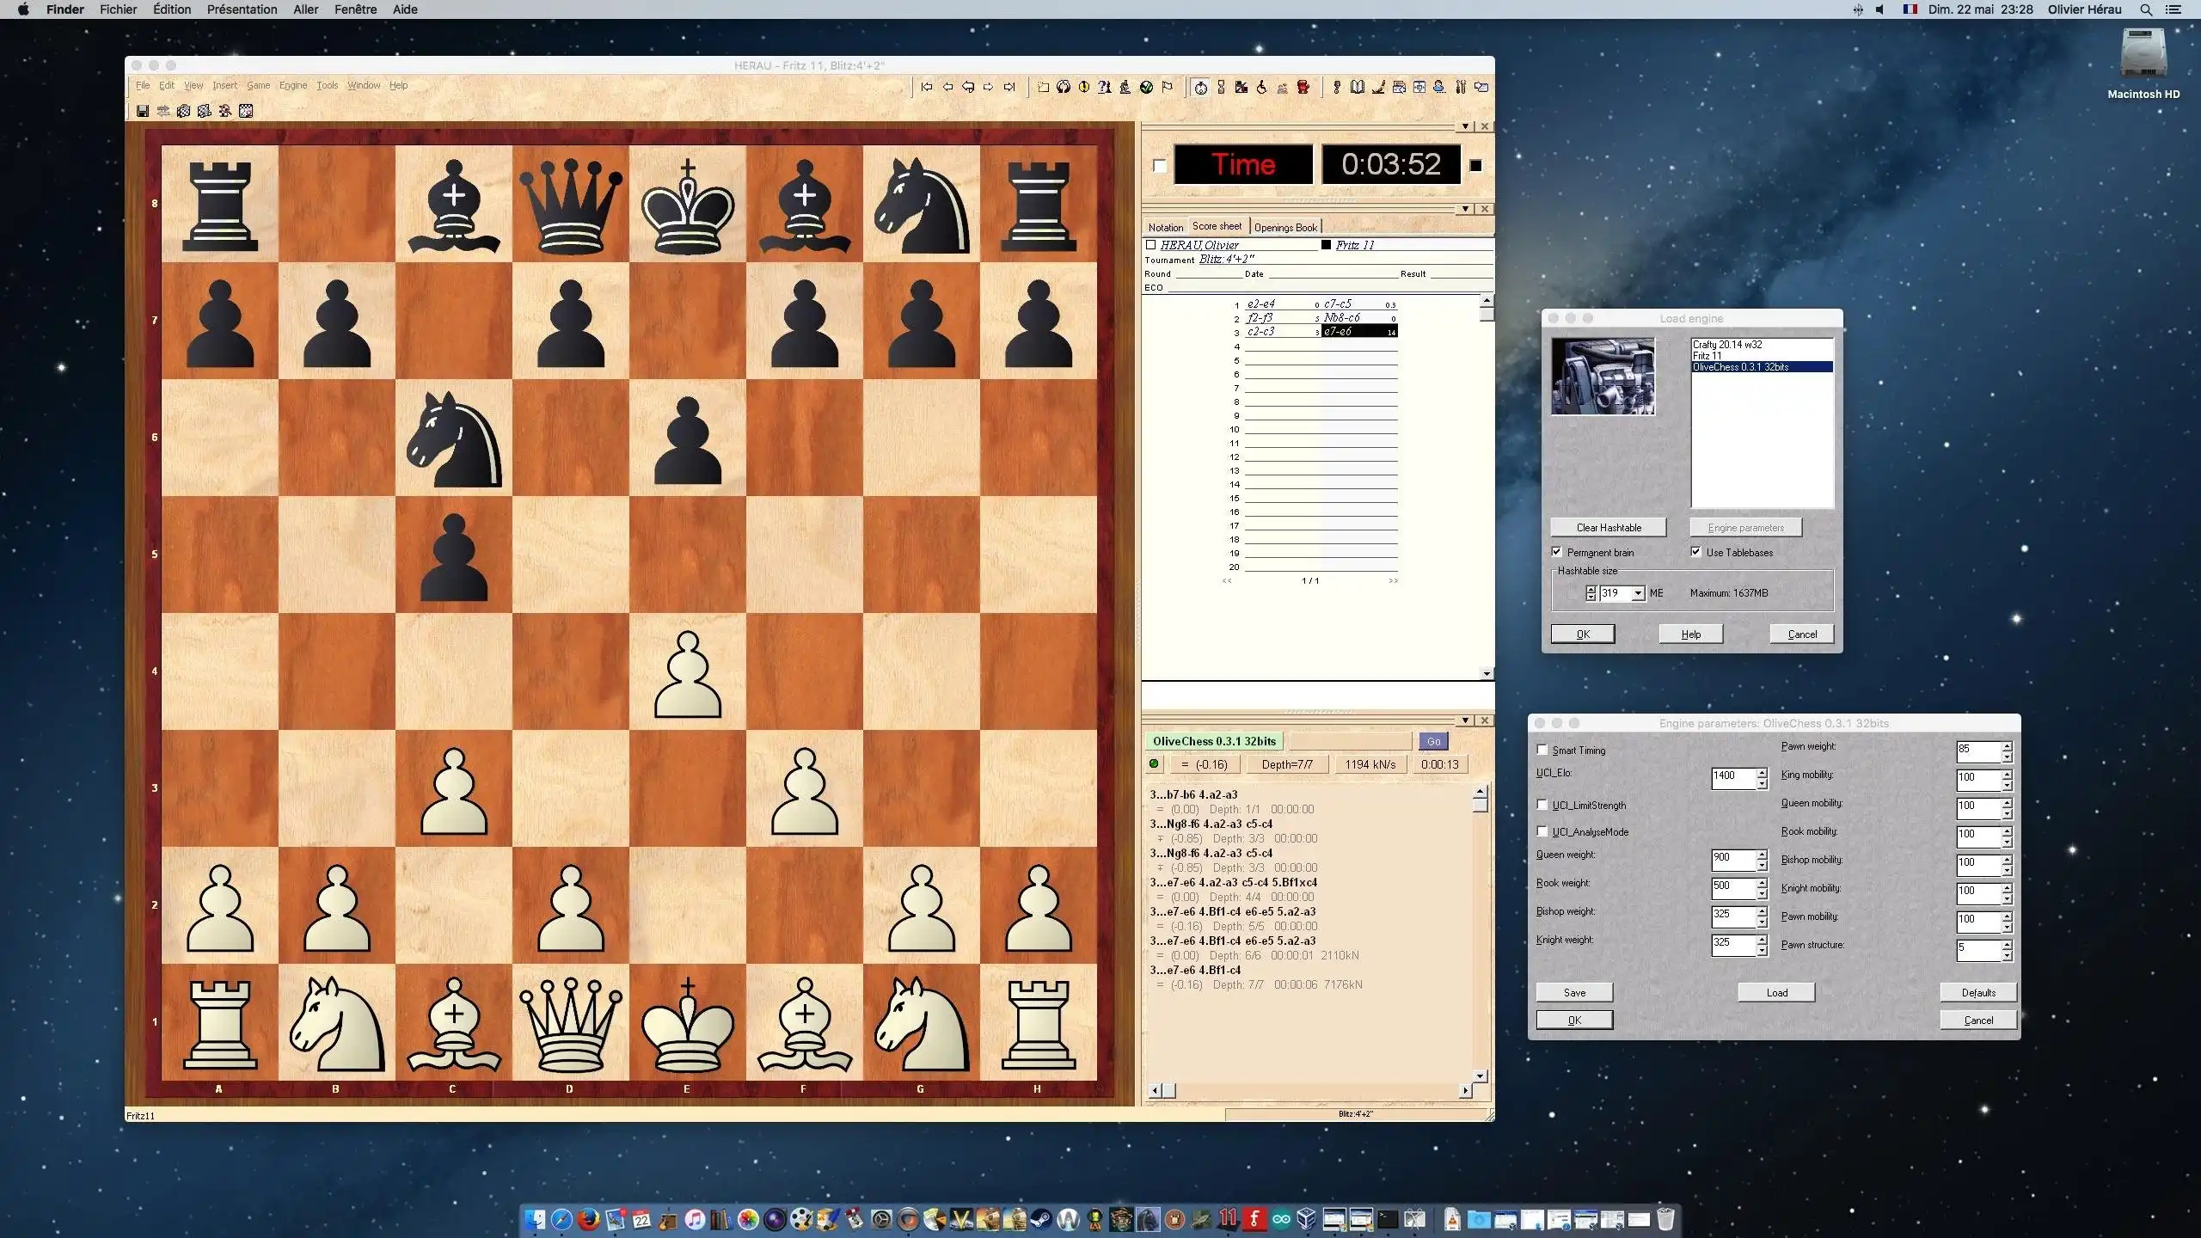Open the Engine menu in Fritz

[x=291, y=86]
